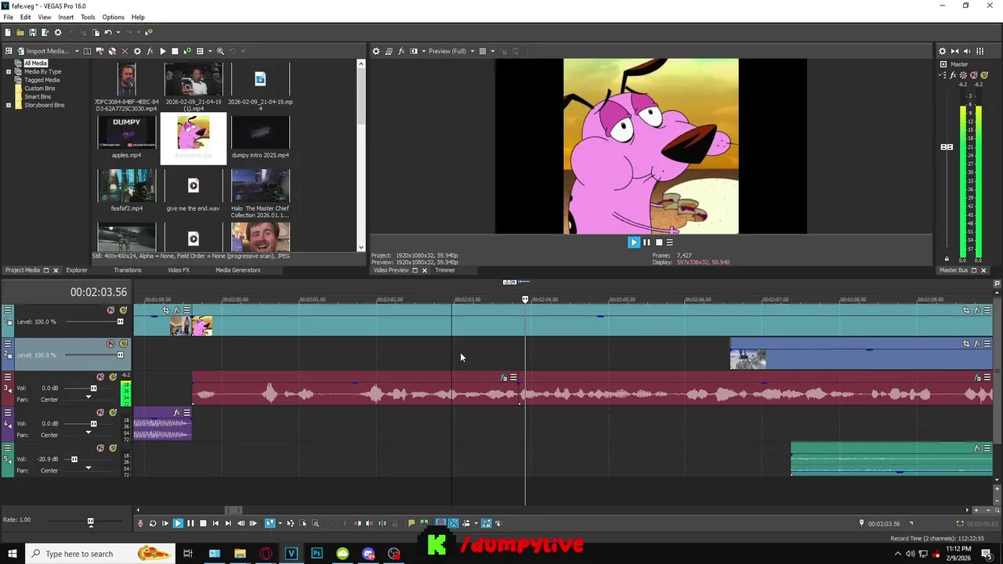Mute video track 1

coord(110,310)
